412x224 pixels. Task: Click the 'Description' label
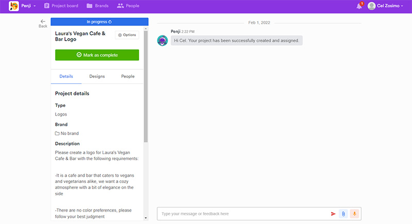(x=67, y=143)
